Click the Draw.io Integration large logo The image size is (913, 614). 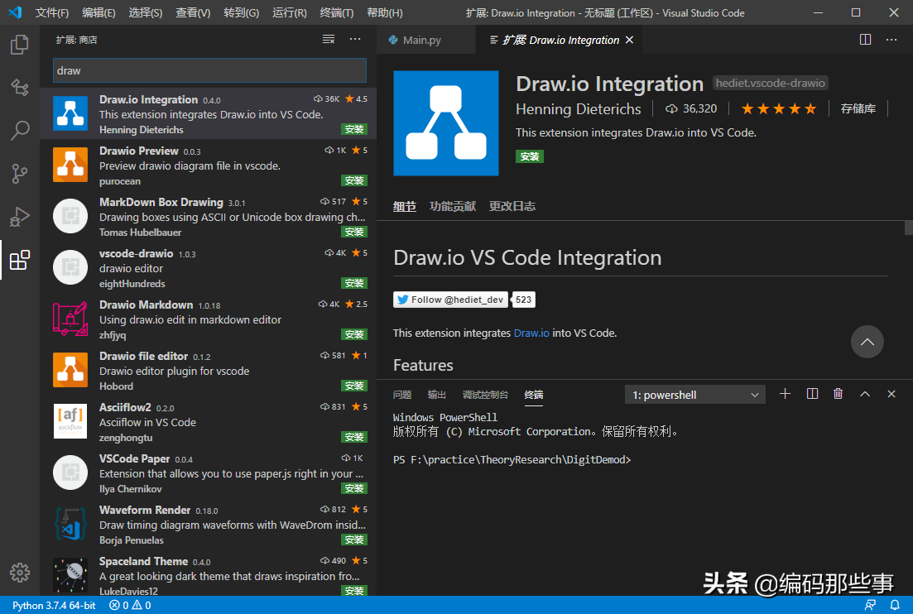[446, 123]
